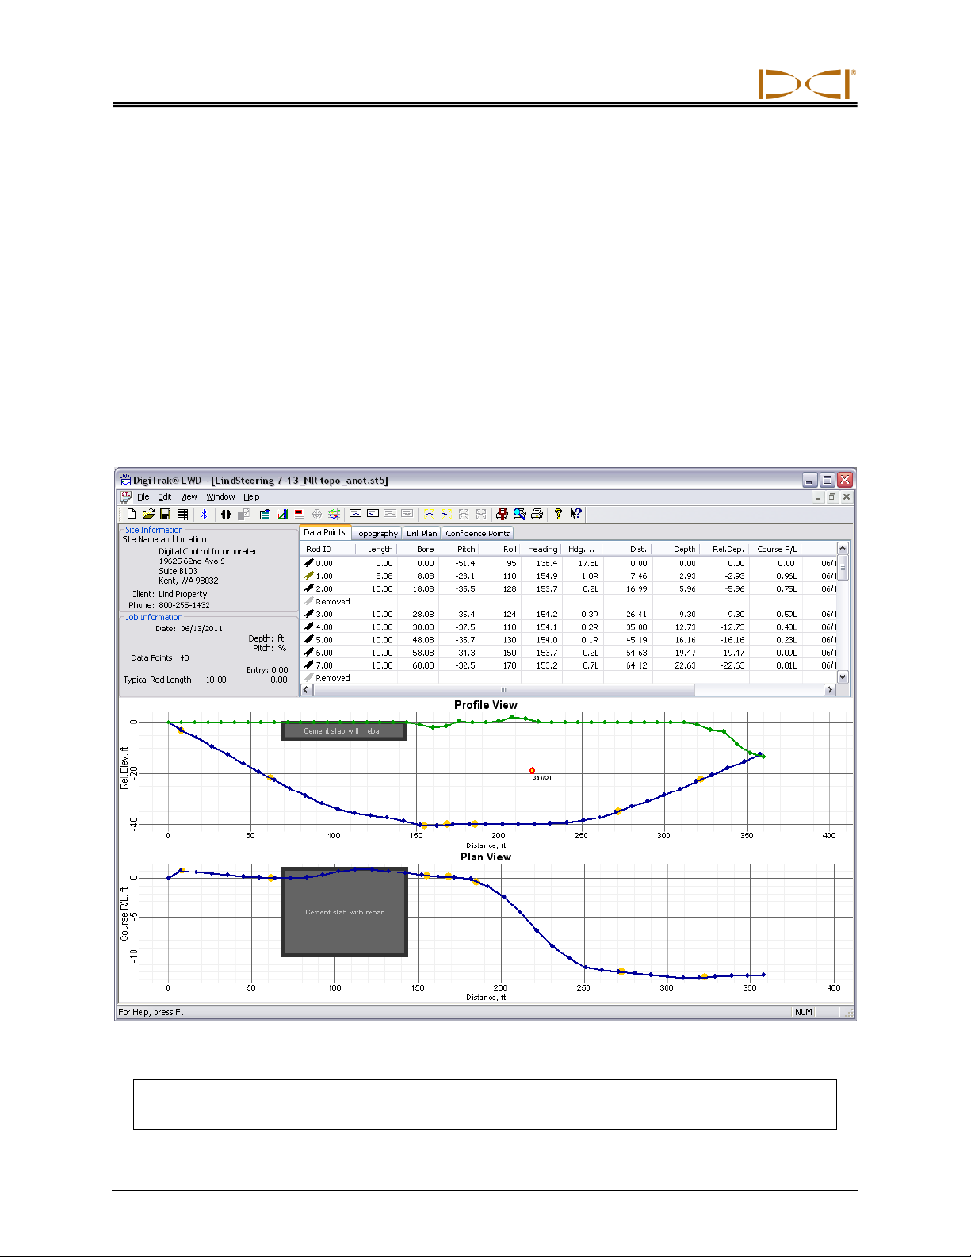This screenshot has height=1257, width=971.
Task: Click the pencil icon on rod 0.00
Action: 309,563
